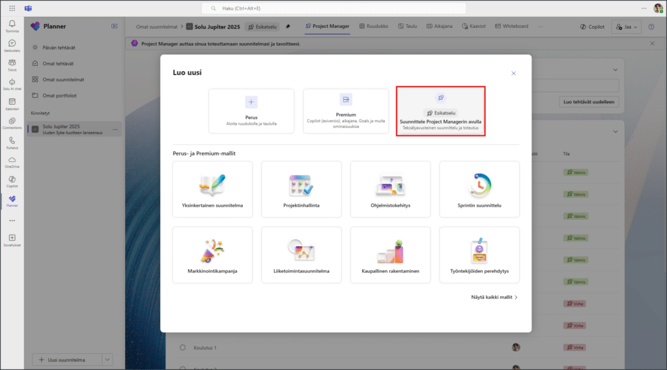Open the app launcher grid icon
This screenshot has height=370, width=667.
pos(12,8)
